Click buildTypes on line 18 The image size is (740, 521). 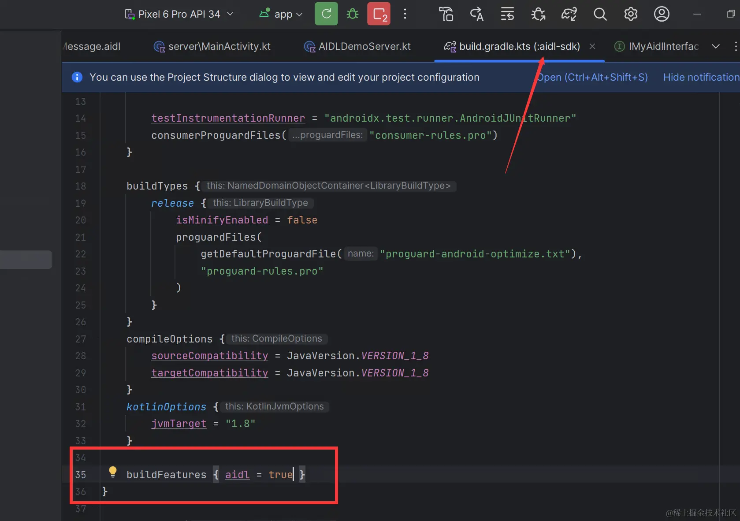[157, 186]
